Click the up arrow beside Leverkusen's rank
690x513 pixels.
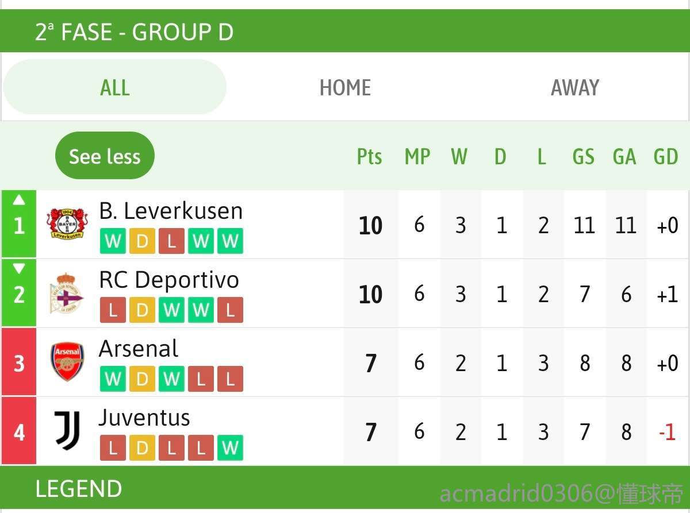pos(19,200)
